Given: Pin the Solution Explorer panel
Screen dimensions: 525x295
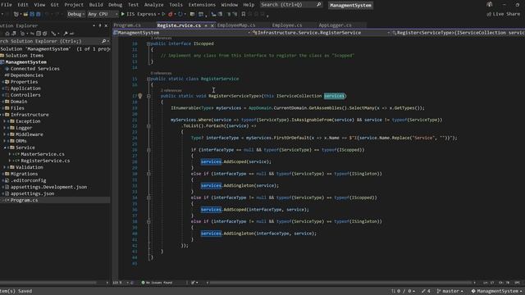Looking at the screenshot, I should pos(100,25).
